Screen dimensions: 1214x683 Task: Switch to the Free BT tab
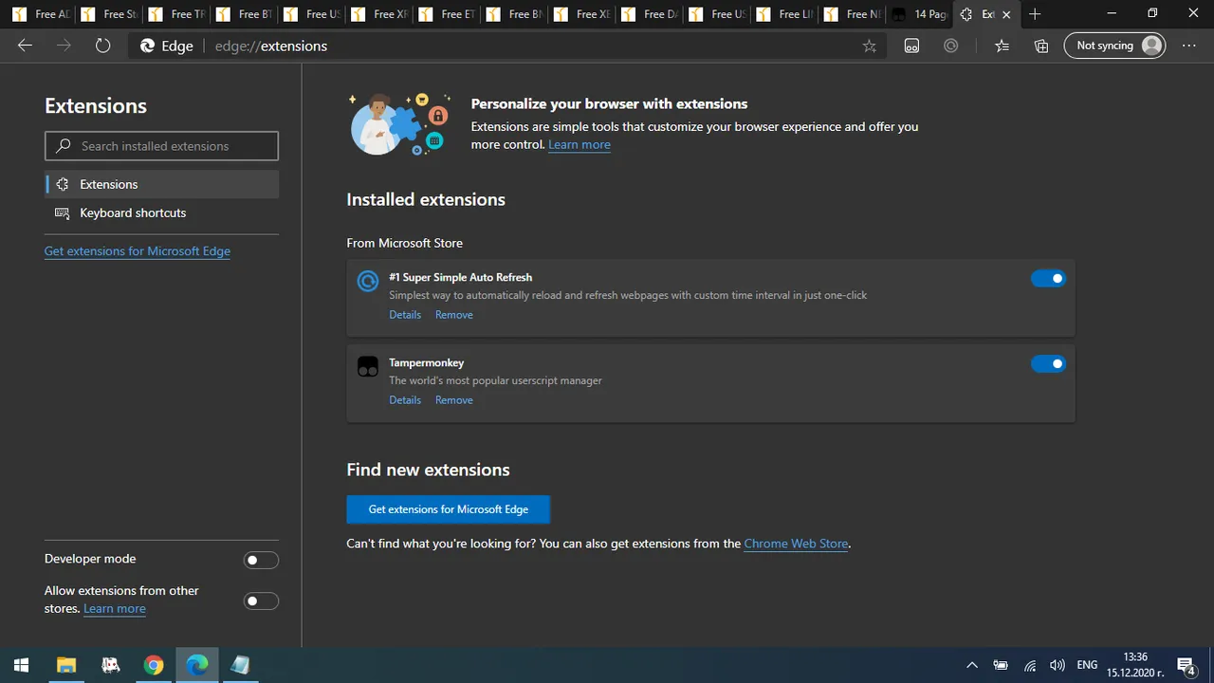click(245, 14)
